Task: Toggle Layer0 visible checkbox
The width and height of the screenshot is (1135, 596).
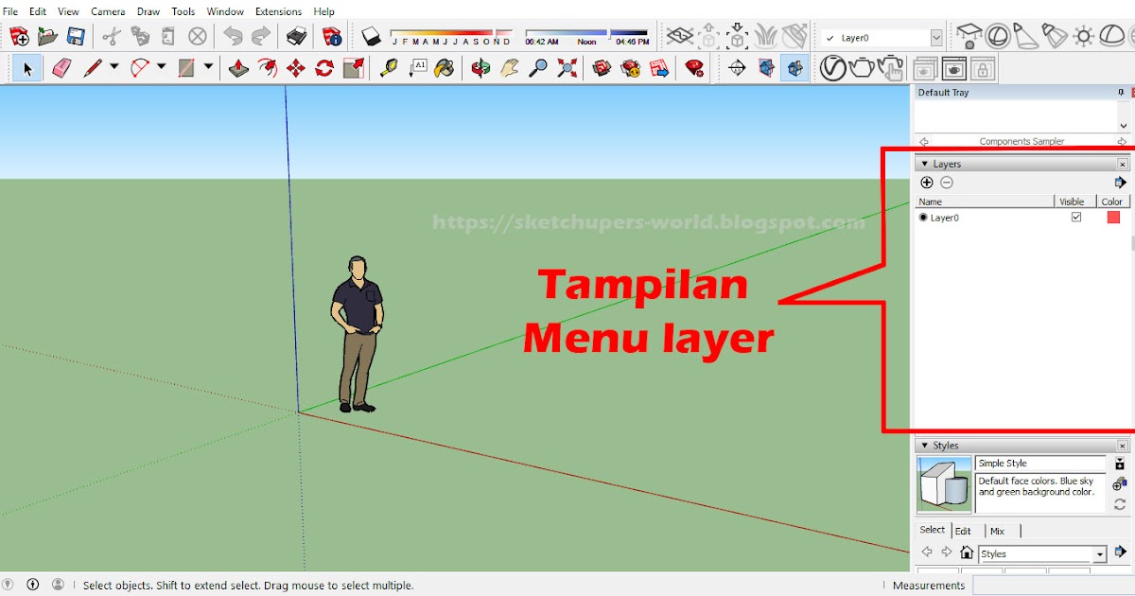Action: 1075,218
